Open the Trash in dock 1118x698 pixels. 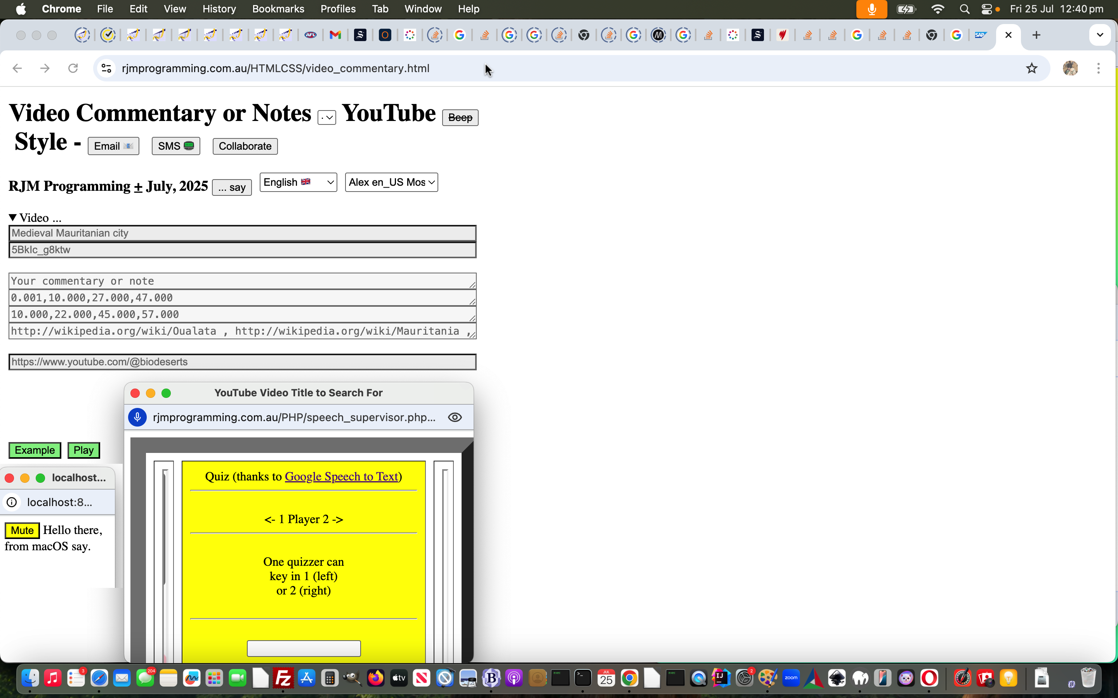pyautogui.click(x=1088, y=678)
